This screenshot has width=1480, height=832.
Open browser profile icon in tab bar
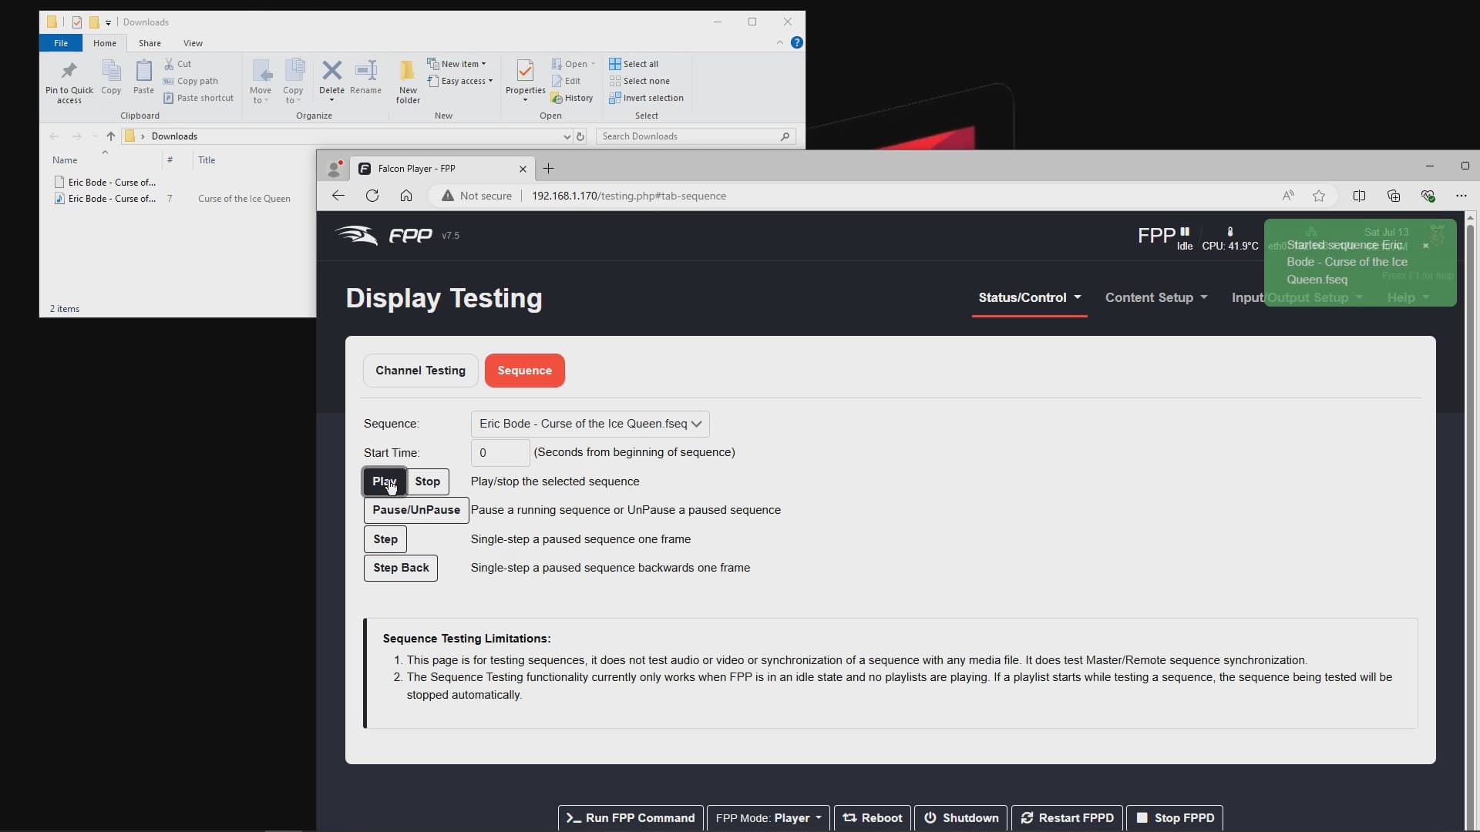pos(335,168)
